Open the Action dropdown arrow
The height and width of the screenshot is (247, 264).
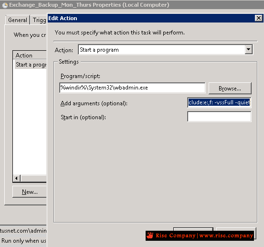pyautogui.click(x=249, y=49)
